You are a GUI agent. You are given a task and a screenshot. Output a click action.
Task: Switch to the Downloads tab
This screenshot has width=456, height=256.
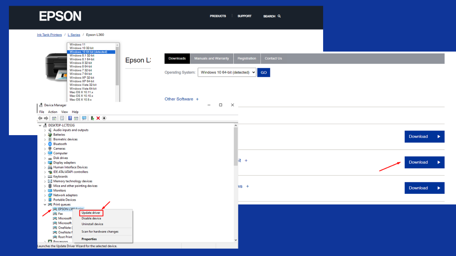coord(177,58)
